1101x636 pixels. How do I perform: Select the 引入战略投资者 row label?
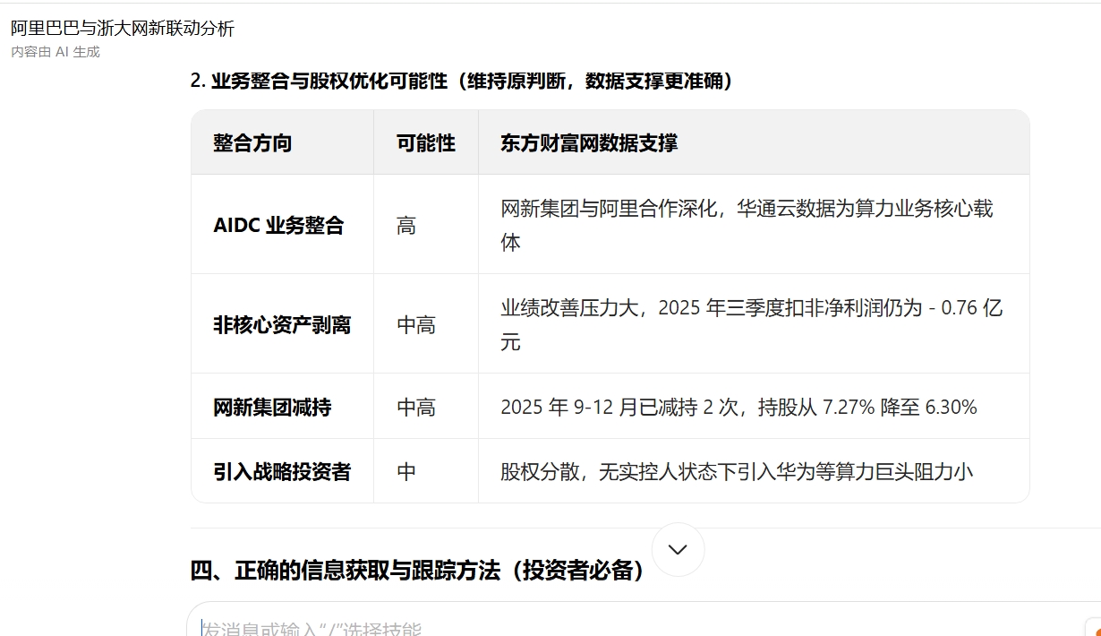point(282,471)
